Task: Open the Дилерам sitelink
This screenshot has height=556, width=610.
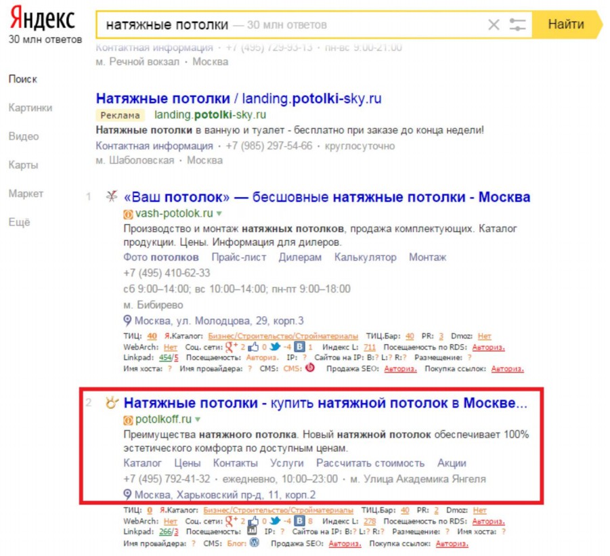Action: [x=300, y=257]
